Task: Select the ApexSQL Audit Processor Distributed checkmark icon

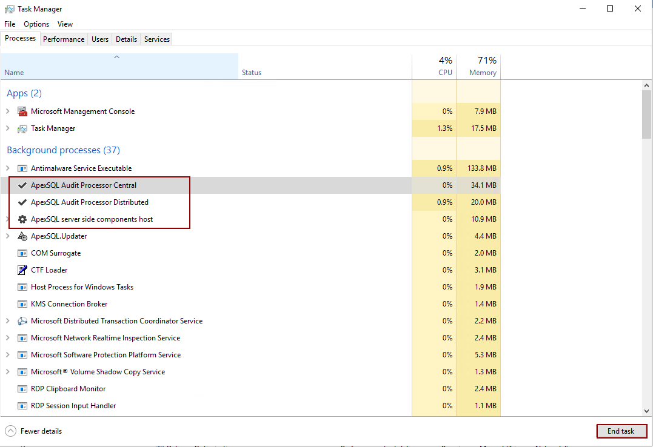Action: [x=22, y=202]
